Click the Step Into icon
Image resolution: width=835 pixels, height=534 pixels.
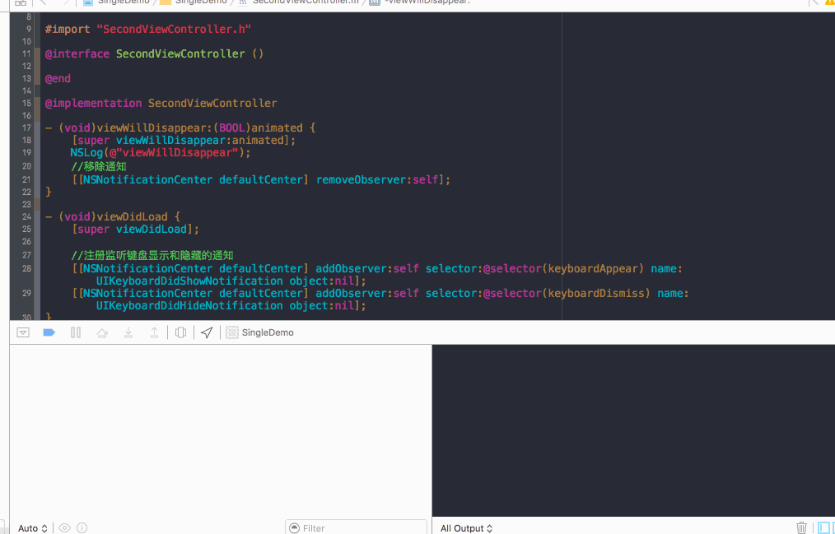[x=128, y=332]
